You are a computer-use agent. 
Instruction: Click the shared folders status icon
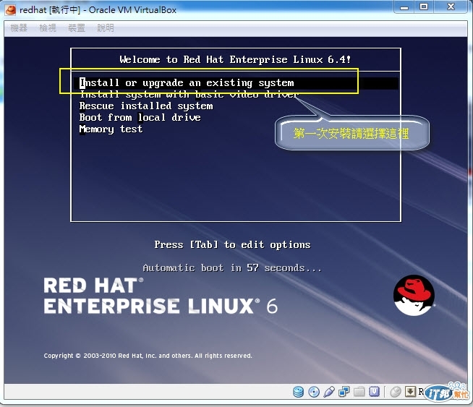359,392
